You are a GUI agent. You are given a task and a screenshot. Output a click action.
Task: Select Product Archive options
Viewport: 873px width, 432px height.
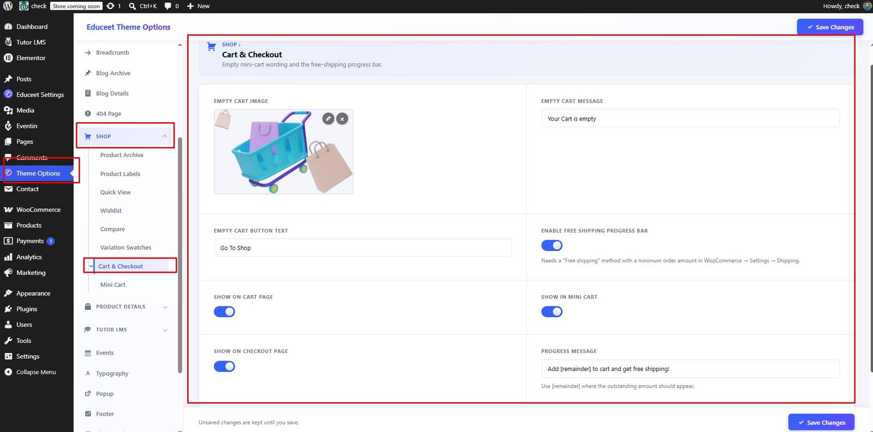coord(122,155)
